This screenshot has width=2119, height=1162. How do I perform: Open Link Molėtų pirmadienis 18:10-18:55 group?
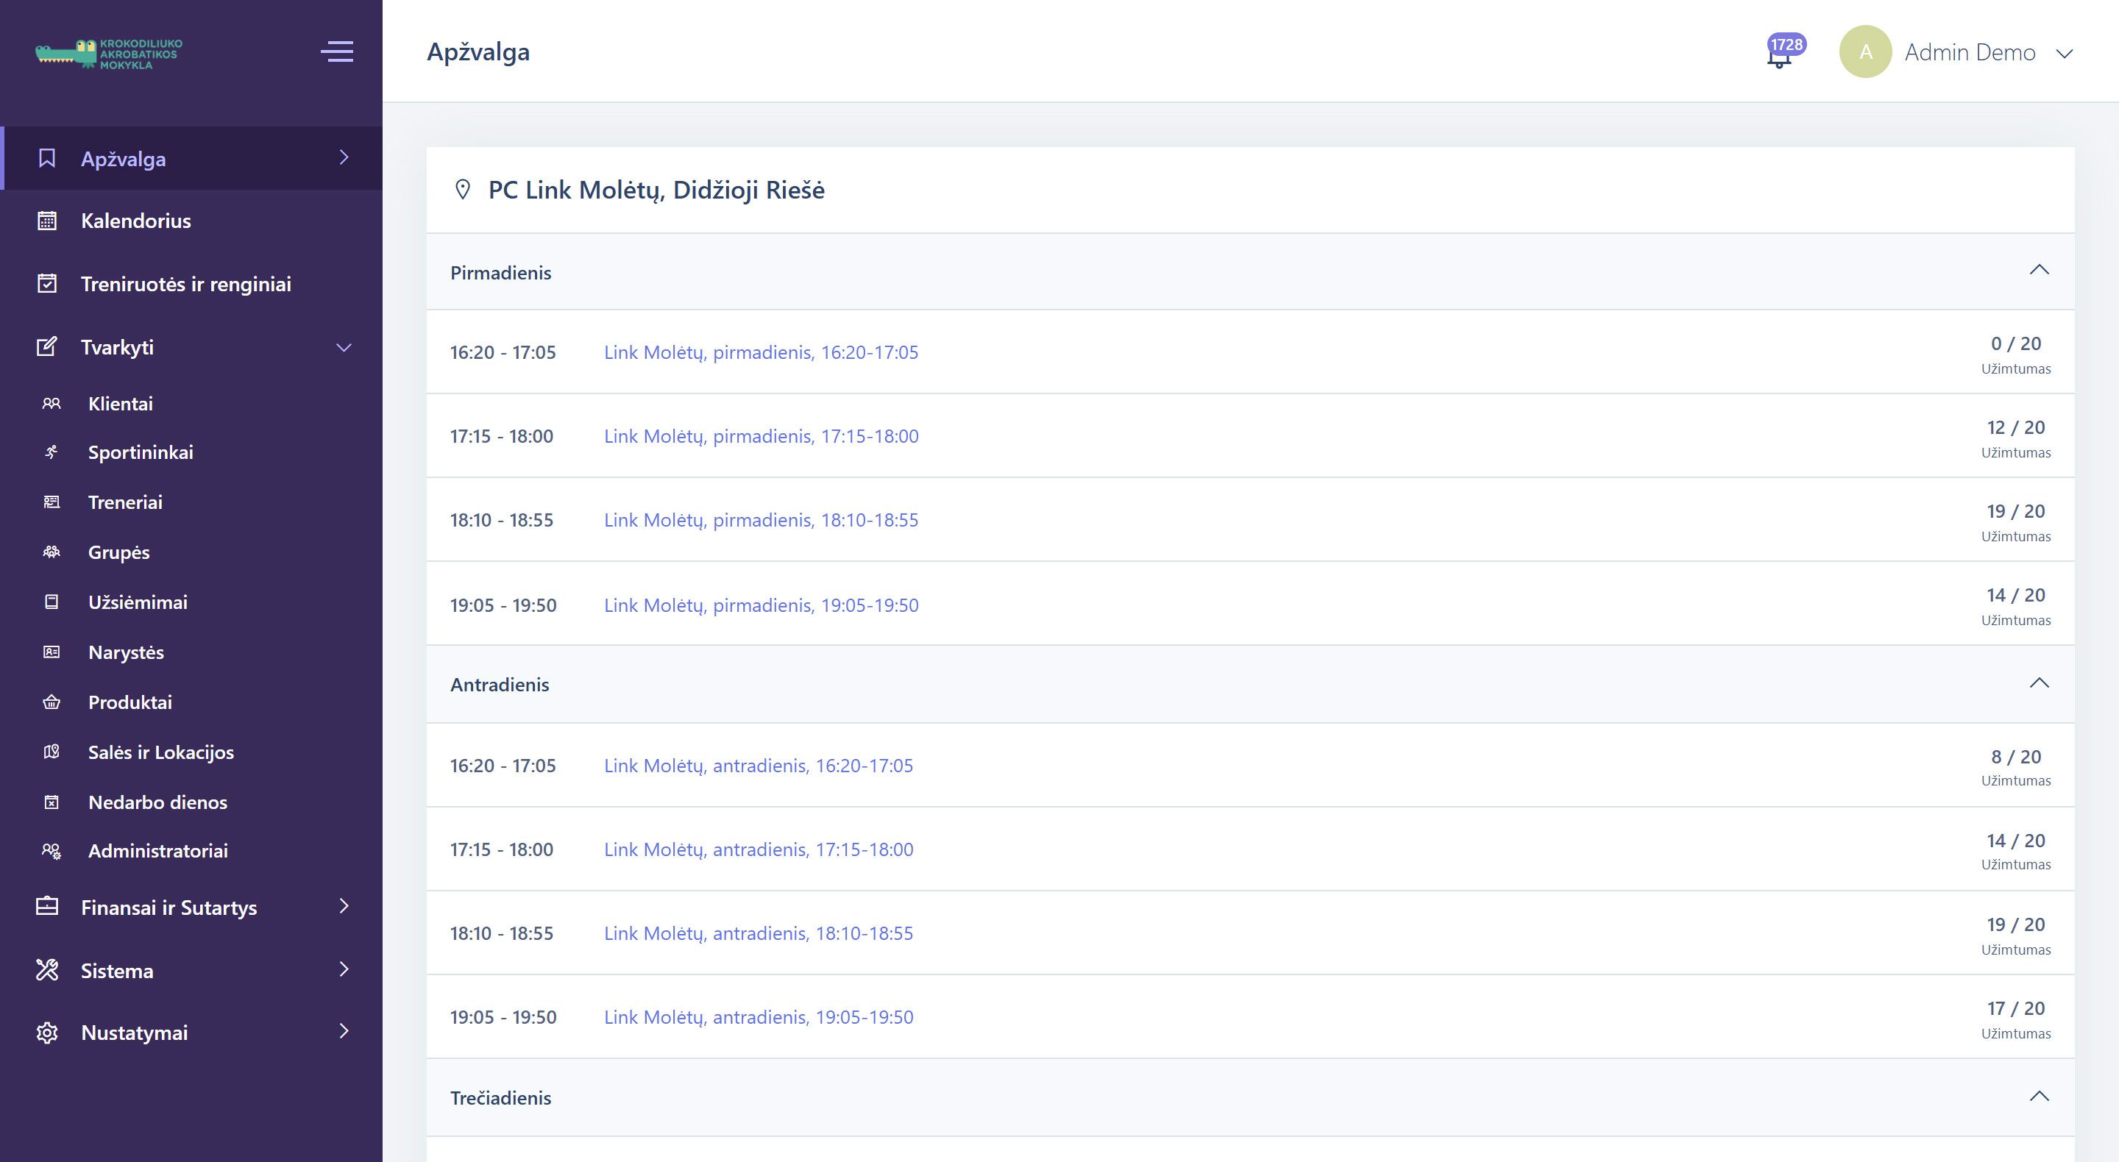(760, 520)
